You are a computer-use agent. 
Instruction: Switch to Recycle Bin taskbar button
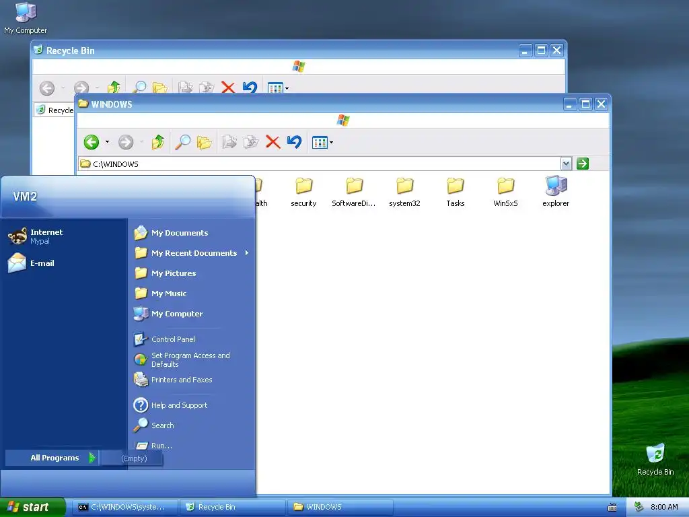point(233,508)
